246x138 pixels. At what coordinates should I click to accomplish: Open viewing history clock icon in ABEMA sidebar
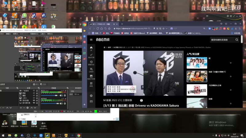pos(91,62)
